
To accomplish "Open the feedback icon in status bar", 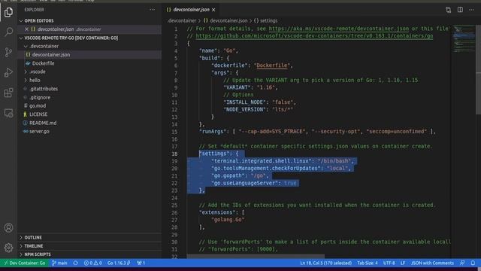I will click(462, 263).
